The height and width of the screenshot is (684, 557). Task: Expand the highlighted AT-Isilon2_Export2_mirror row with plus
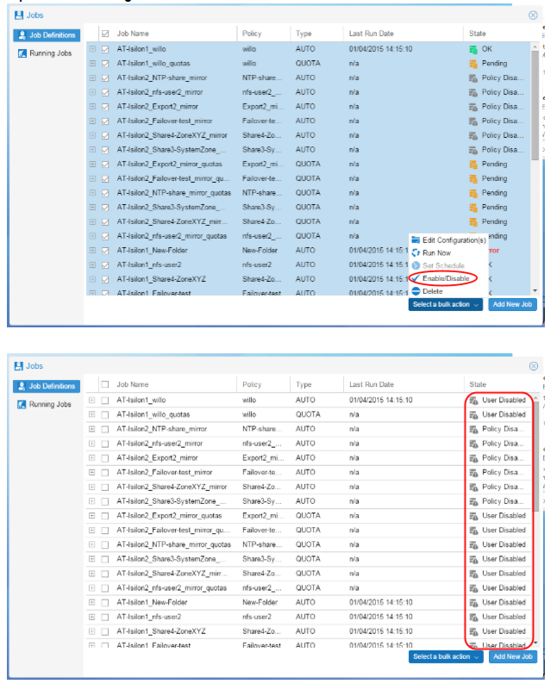92,107
